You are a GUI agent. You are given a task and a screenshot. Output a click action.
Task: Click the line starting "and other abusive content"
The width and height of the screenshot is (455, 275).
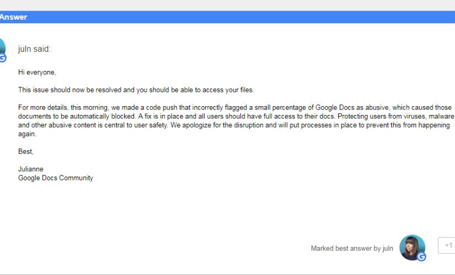pyautogui.click(x=234, y=125)
